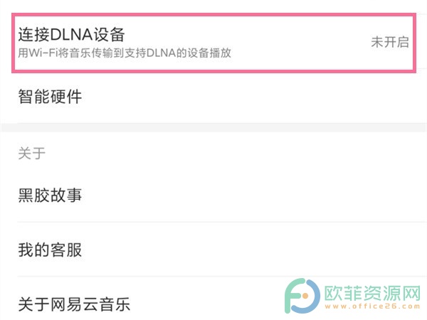Click the 关于 section header label

[x=31, y=153]
